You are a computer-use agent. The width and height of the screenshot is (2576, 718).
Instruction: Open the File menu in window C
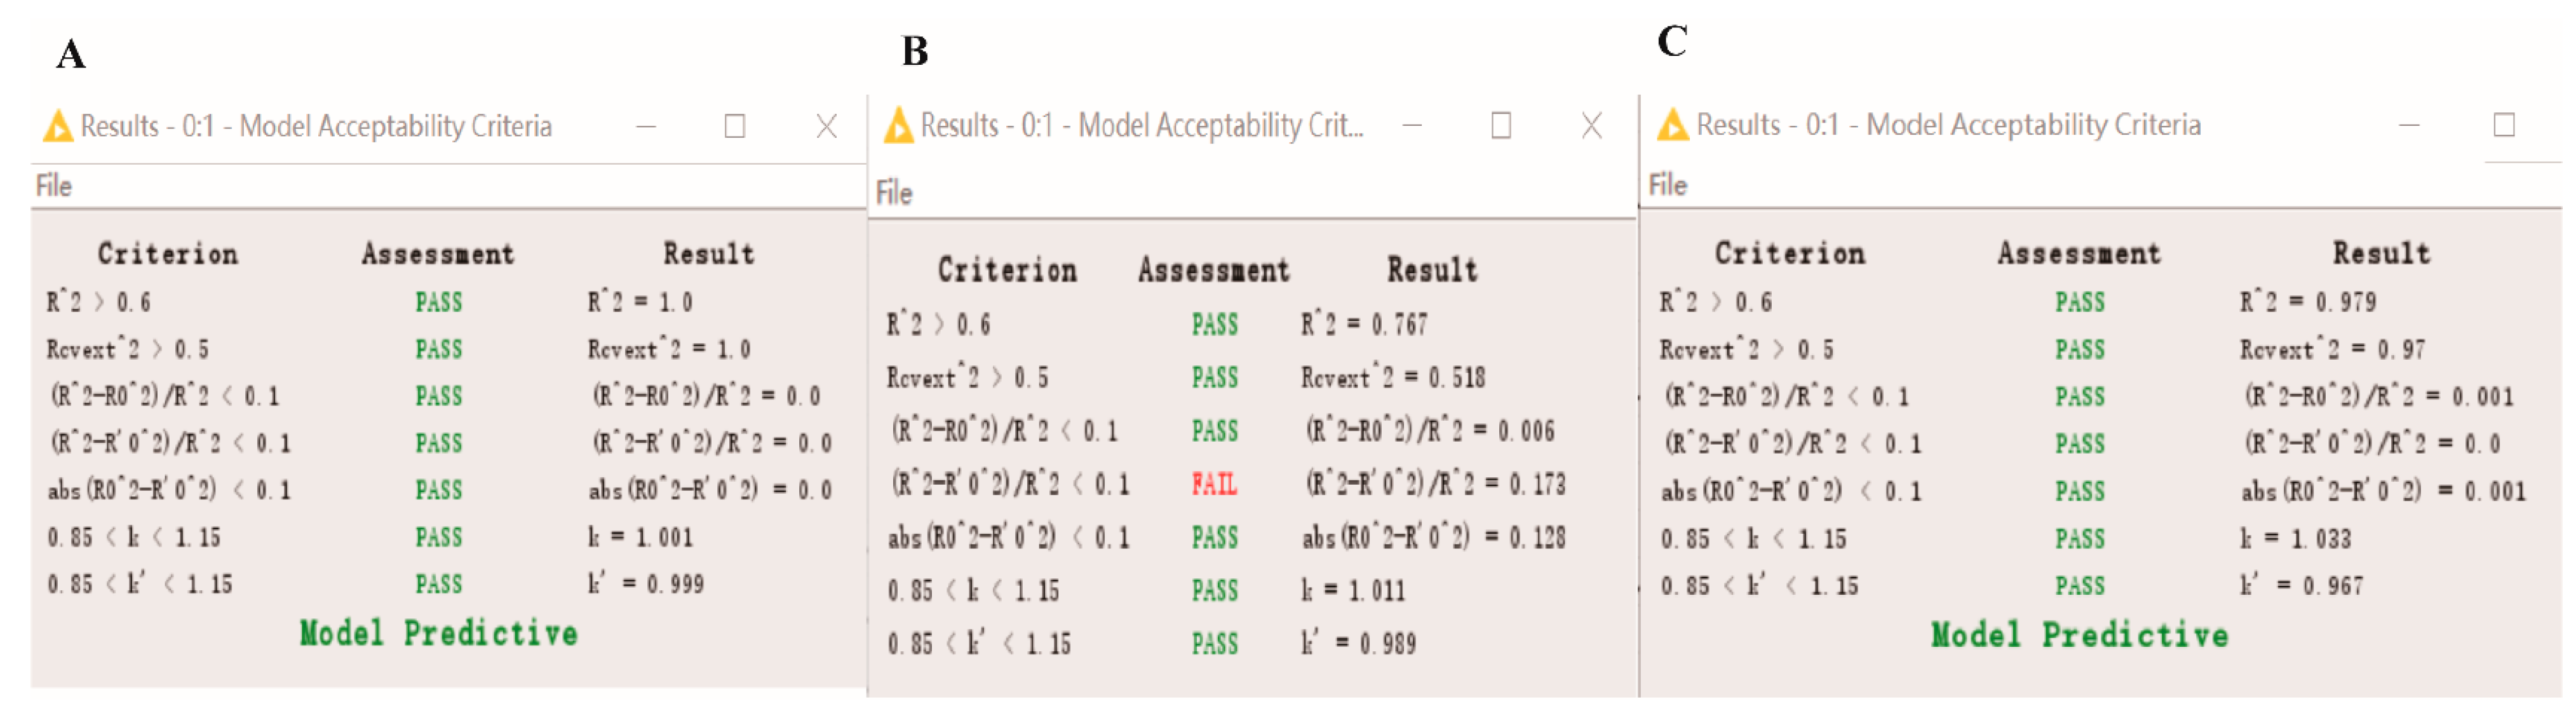(1667, 185)
